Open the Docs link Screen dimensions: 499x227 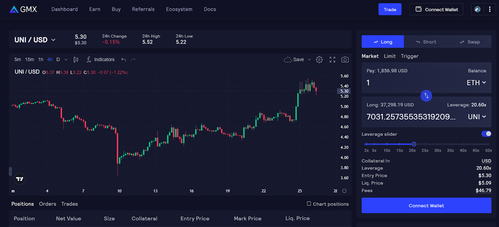[210, 9]
